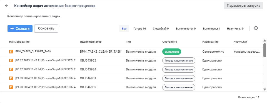Click the scrollbar up arrow
This screenshot has height=103, width=267.
pyautogui.click(x=264, y=41)
